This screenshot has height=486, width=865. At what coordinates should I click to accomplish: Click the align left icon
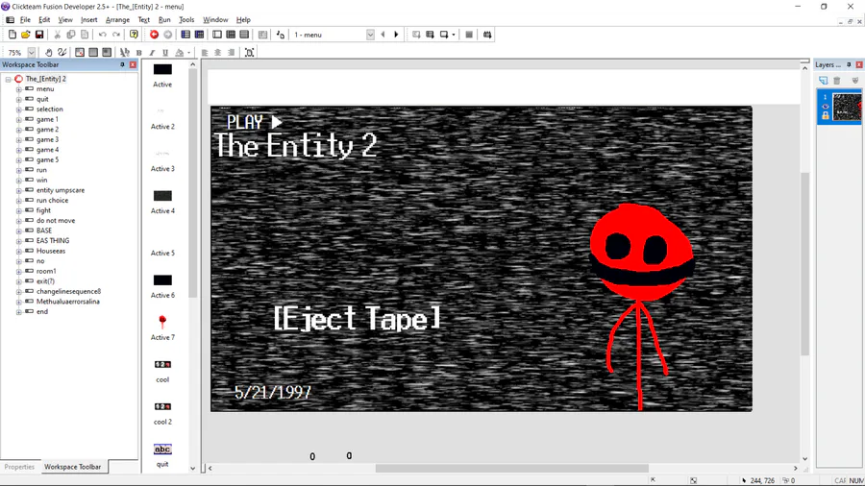coord(205,53)
